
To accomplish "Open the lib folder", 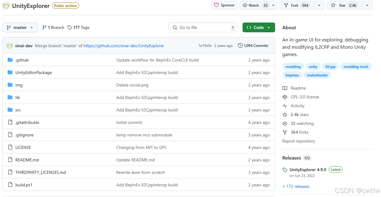I will [x=18, y=97].
